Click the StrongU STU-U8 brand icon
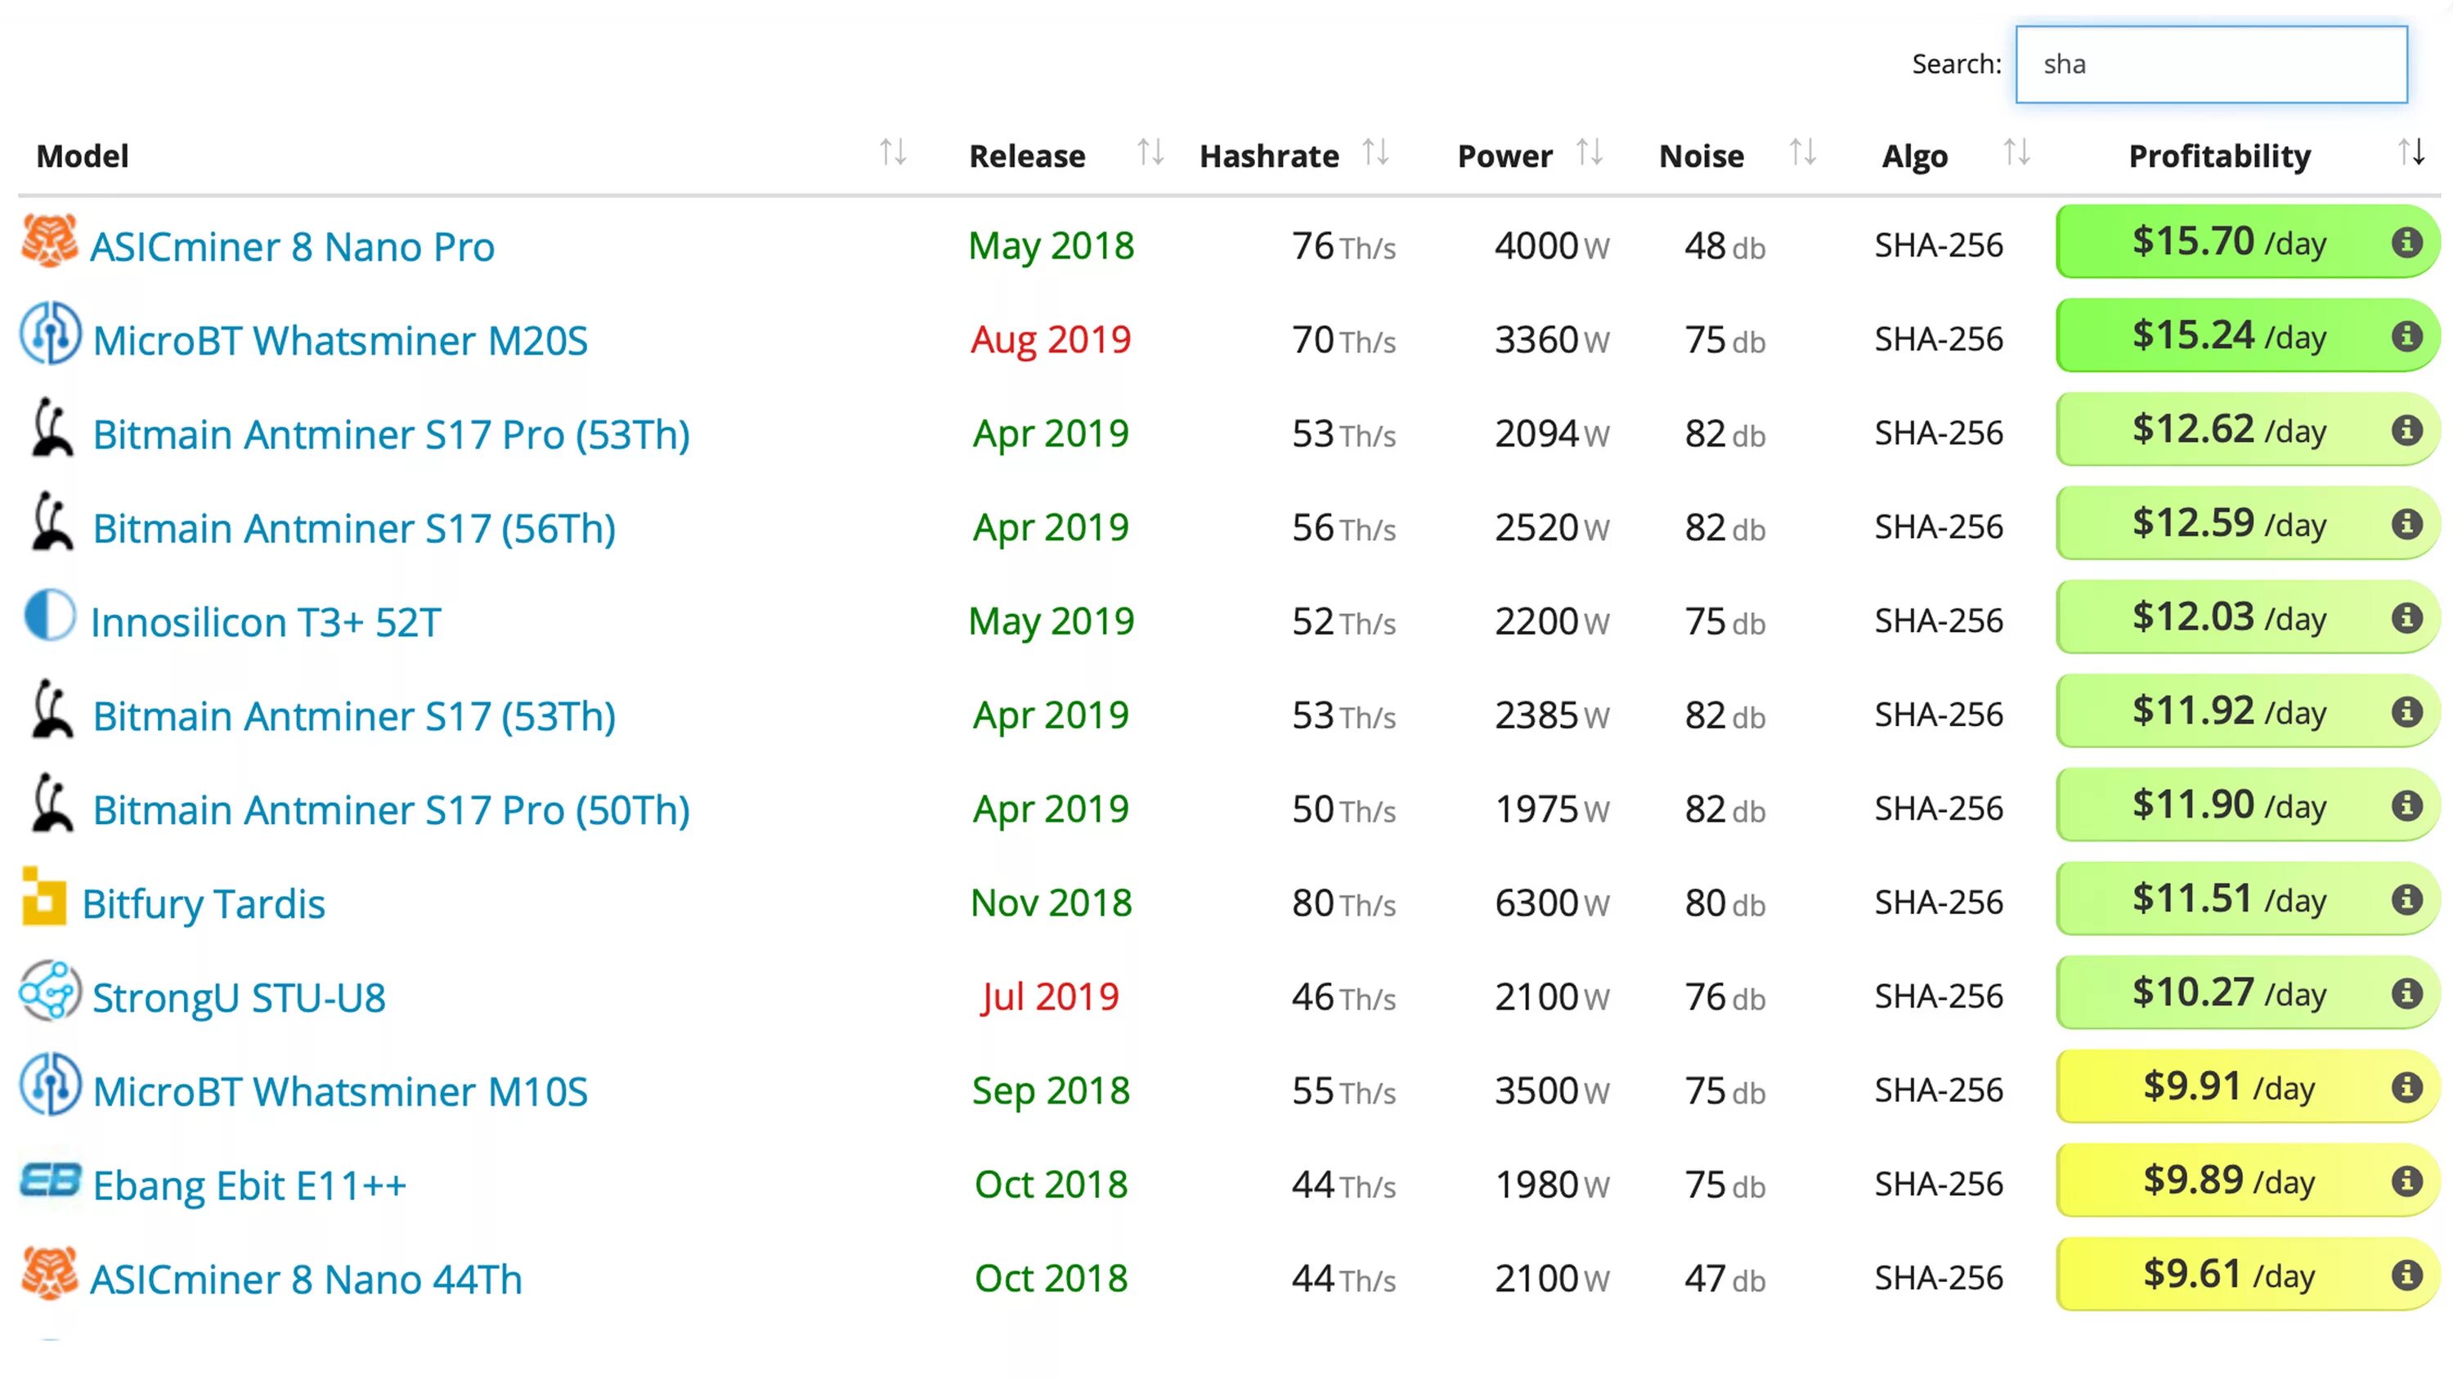The width and height of the screenshot is (2453, 1380). pyautogui.click(x=50, y=992)
